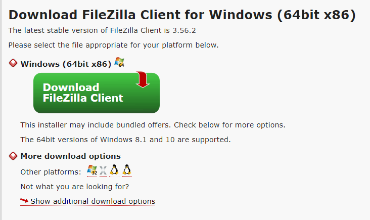The height and width of the screenshot is (220, 370).
Task: Click the green Download FileZilla Client button
Action: pyautogui.click(x=97, y=93)
